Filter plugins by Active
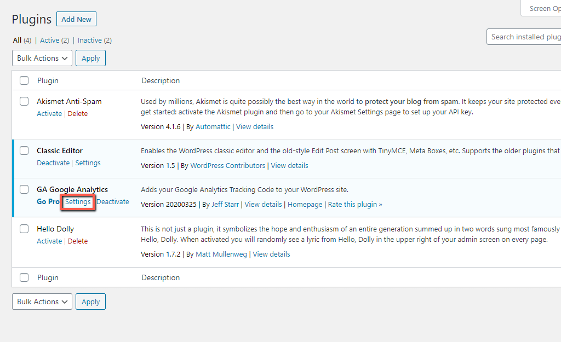The width and height of the screenshot is (561, 342). (x=49, y=40)
